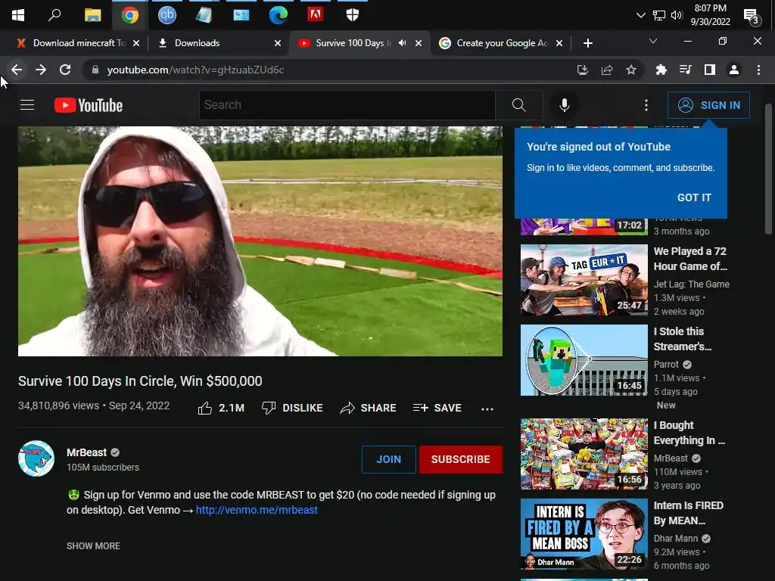Viewport: 775px width, 581px height.
Task: Open the venmo.me/mrbeast link
Action: pos(257,510)
